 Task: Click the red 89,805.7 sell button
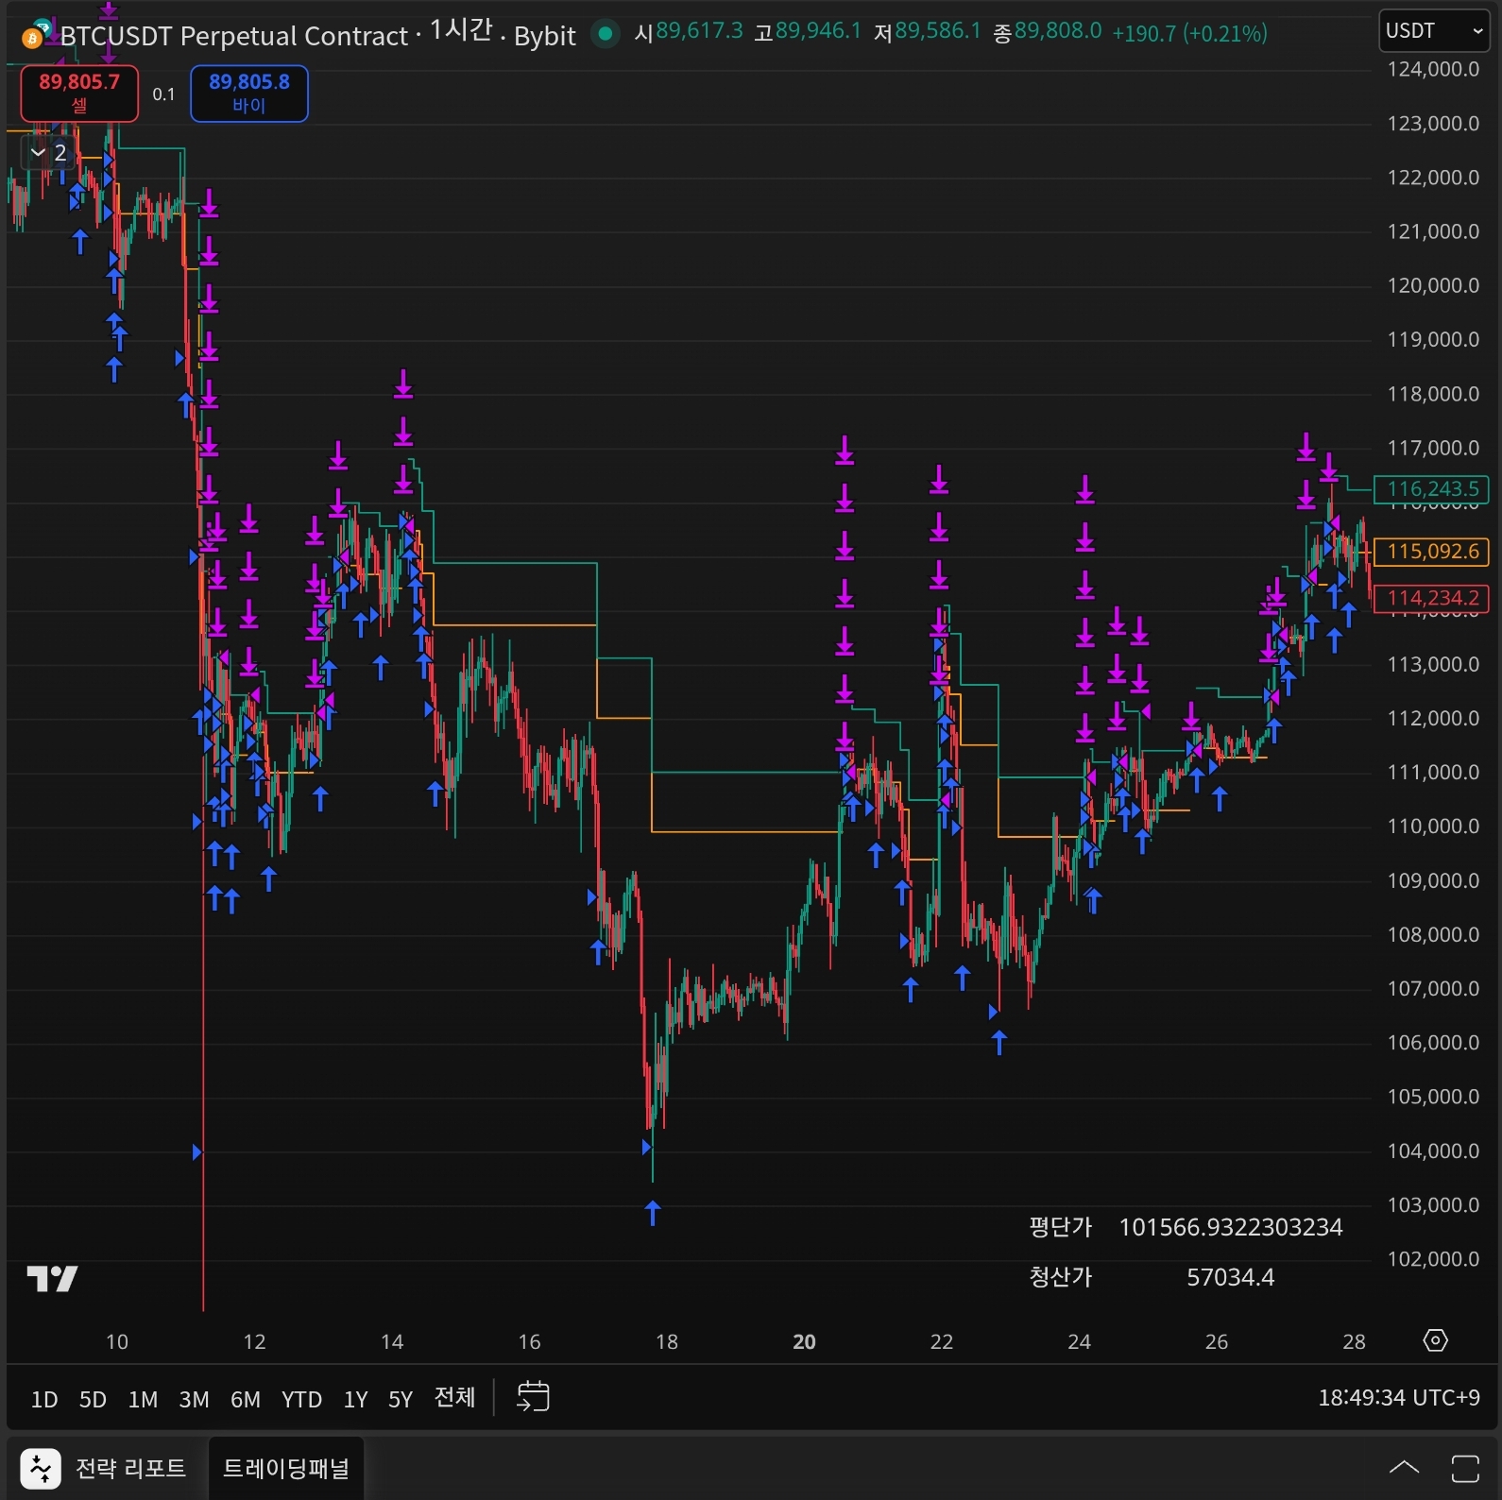point(79,94)
